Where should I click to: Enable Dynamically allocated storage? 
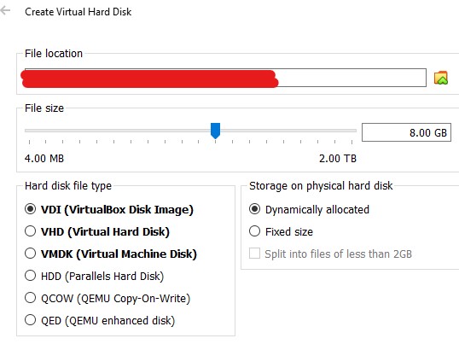tap(254, 209)
